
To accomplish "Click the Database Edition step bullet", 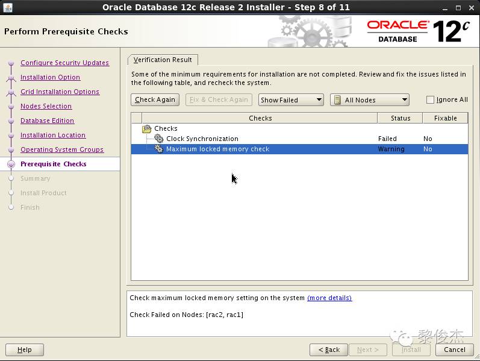I will [11, 121].
